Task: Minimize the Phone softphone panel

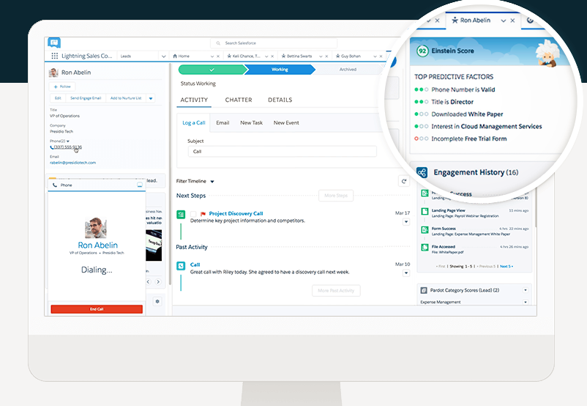Action: (140, 185)
